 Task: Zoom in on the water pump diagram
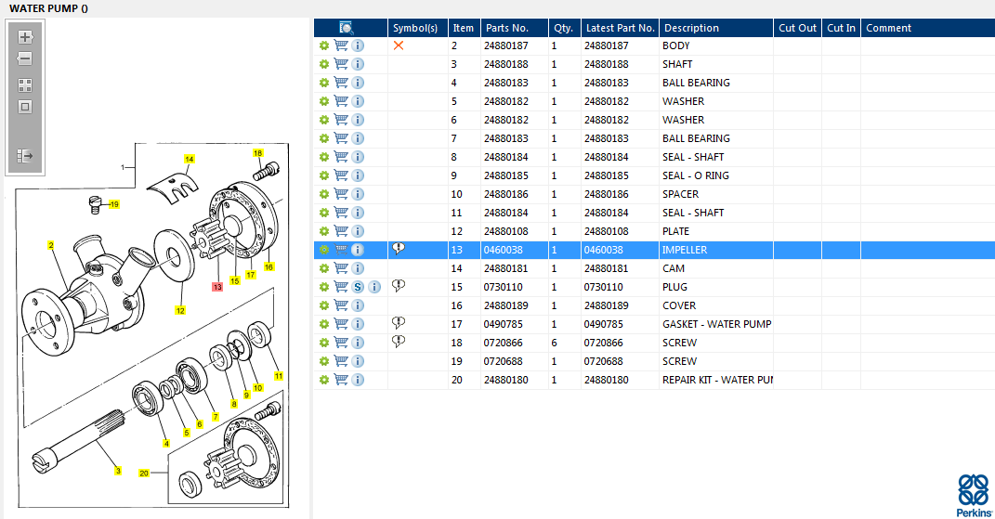tap(25, 37)
